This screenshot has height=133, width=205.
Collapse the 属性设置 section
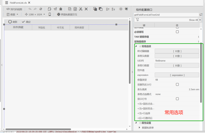click(136, 123)
